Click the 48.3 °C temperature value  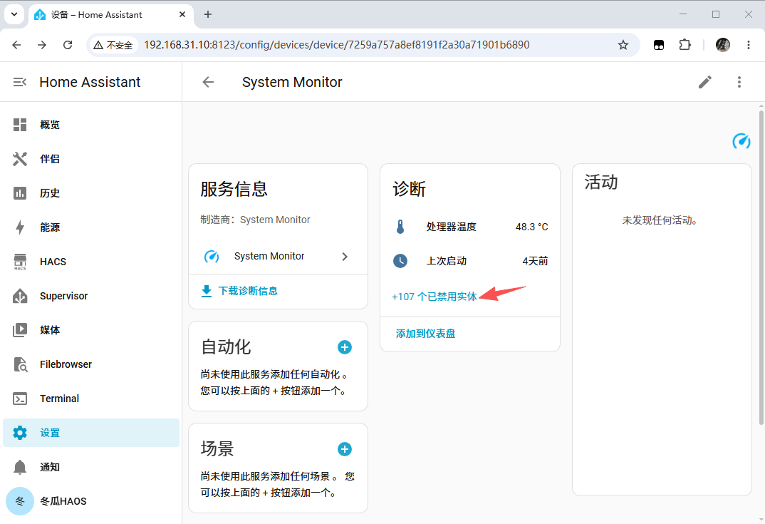coord(532,227)
